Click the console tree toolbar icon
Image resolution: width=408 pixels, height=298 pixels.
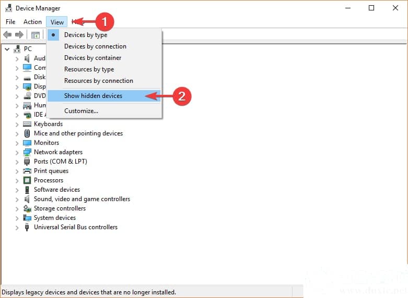[35, 35]
